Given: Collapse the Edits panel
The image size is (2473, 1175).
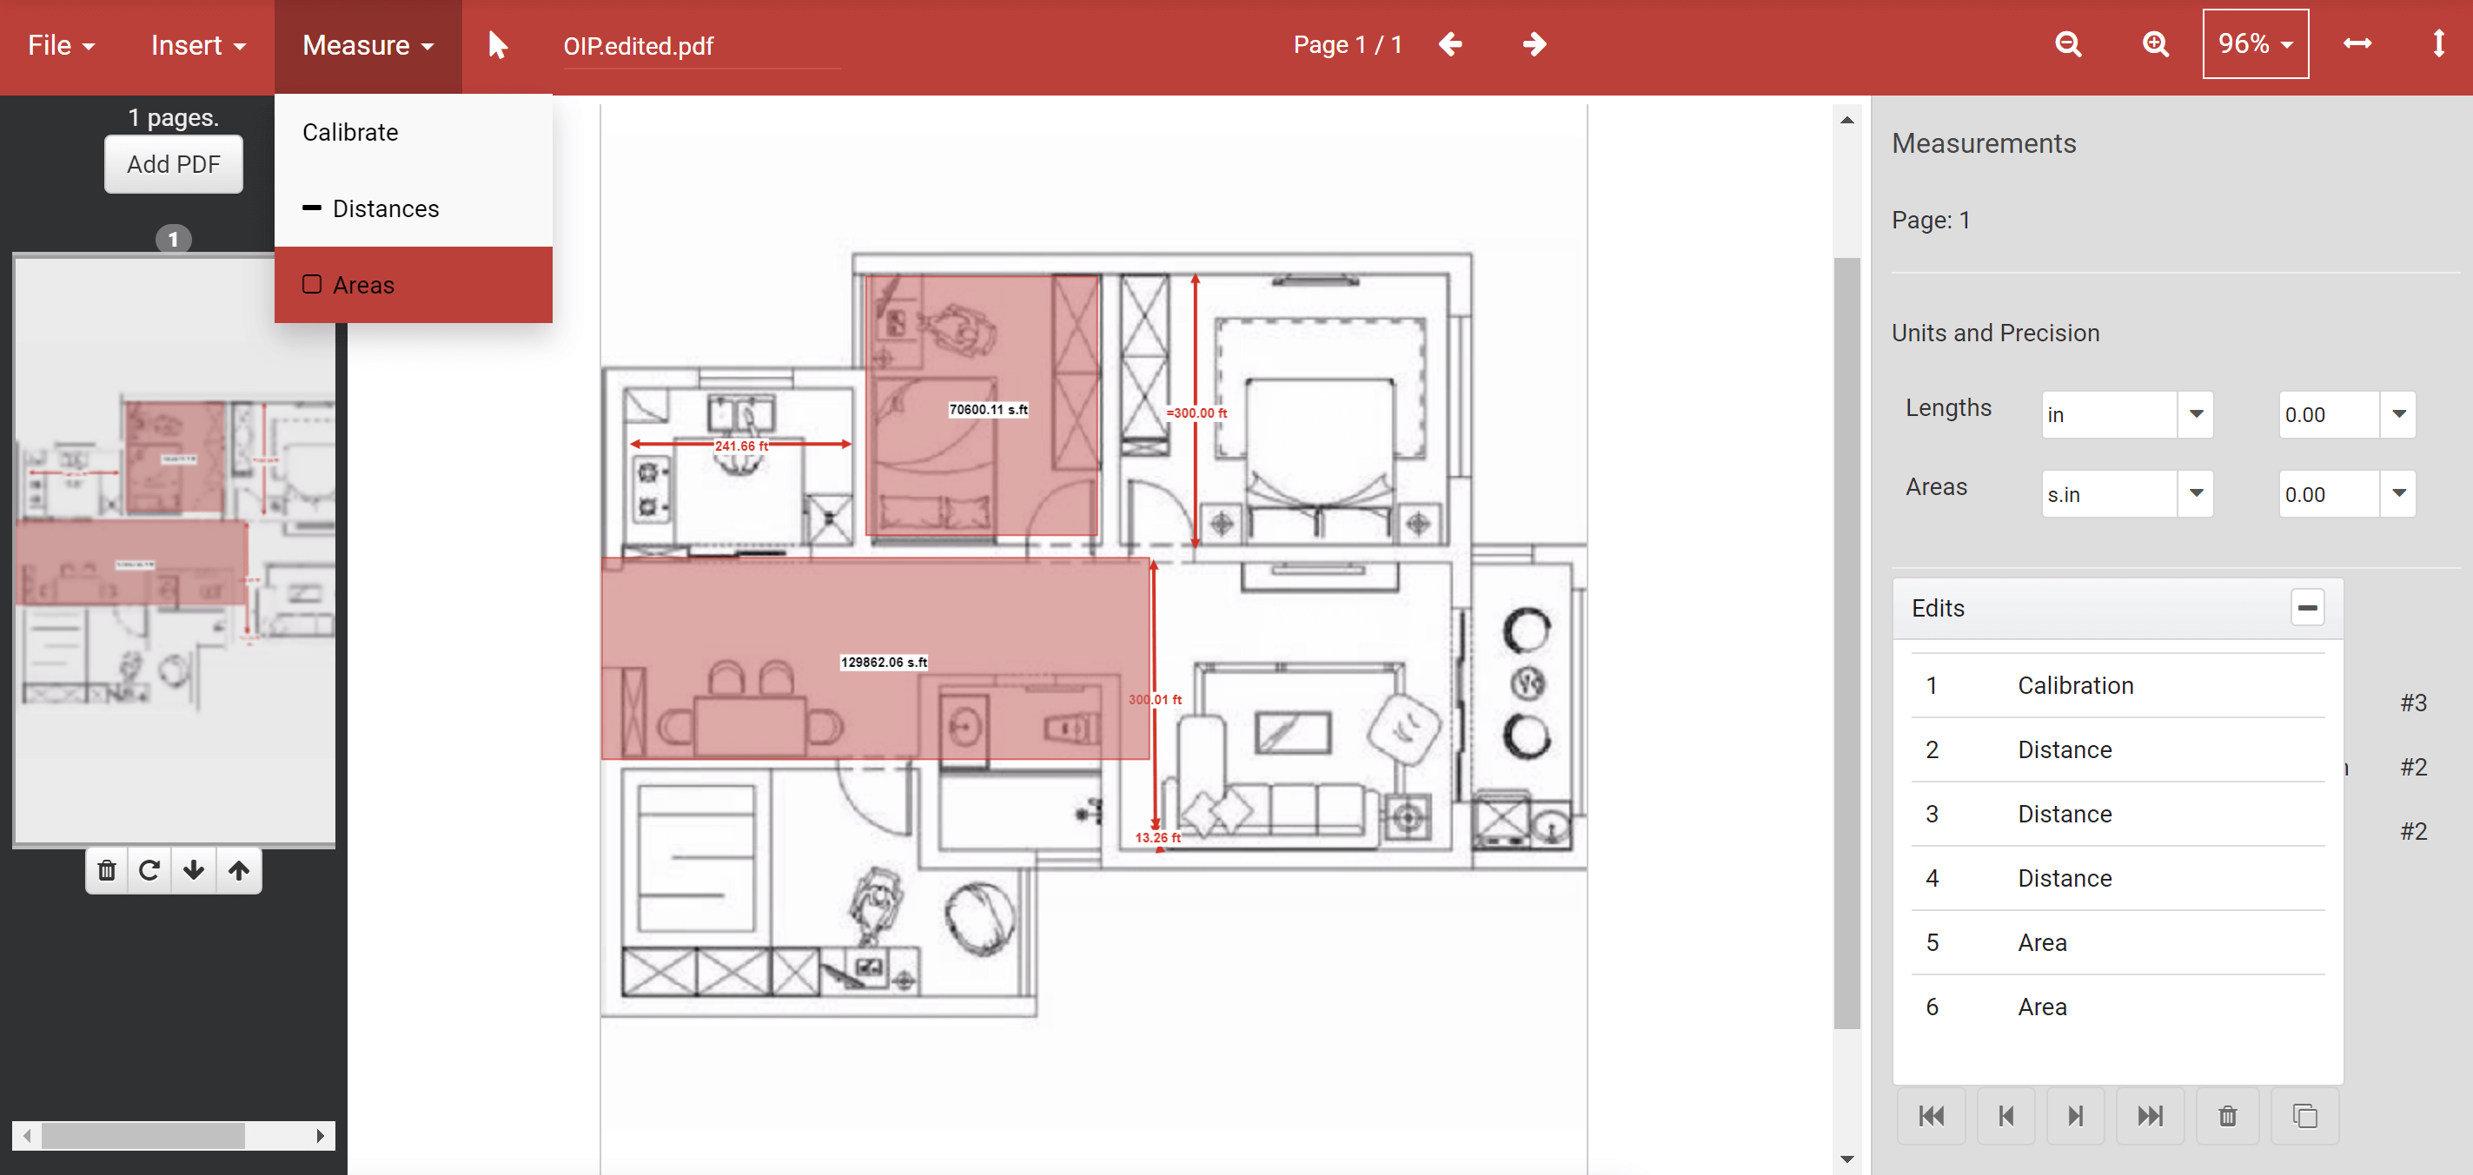Looking at the screenshot, I should click(2307, 607).
